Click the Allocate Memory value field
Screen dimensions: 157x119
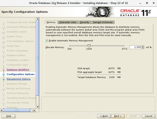(135, 47)
